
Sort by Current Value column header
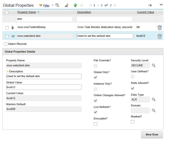click(145, 12)
